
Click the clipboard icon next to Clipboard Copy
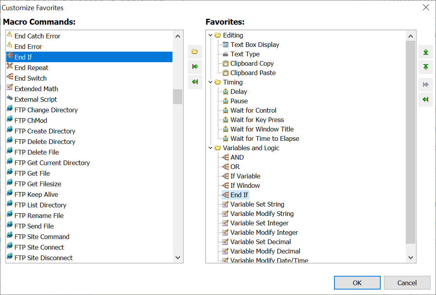[x=225, y=63]
